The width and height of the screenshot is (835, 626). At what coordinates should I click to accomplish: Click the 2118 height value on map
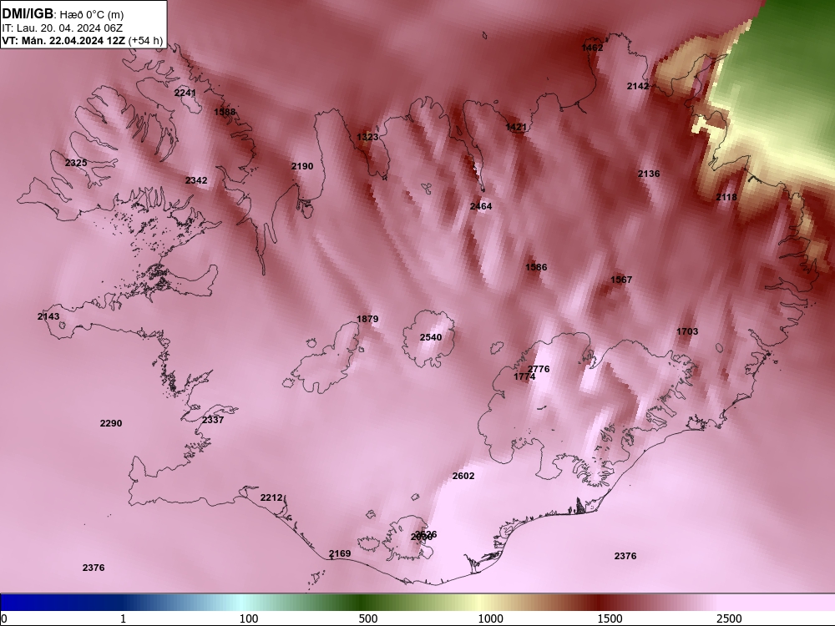(x=726, y=197)
